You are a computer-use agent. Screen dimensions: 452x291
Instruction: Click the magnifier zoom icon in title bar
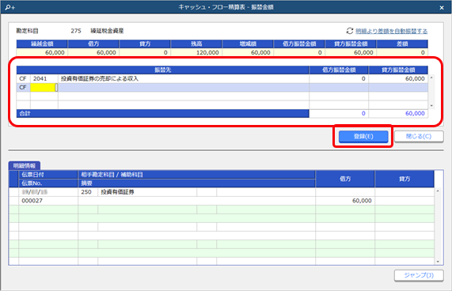click(9, 7)
